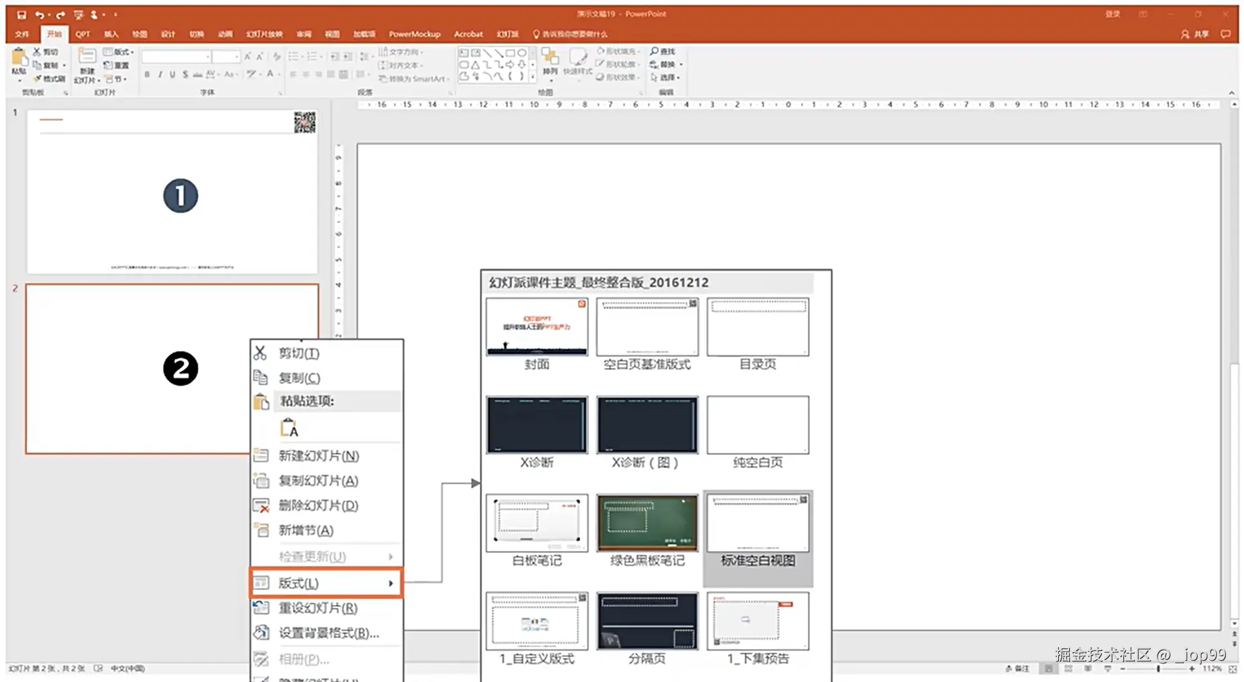
Task: Select the 白板笔记 layout thumbnail
Action: (x=537, y=523)
